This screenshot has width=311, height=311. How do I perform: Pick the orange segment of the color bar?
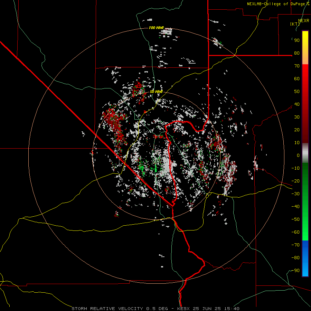pyautogui.click(x=305, y=58)
